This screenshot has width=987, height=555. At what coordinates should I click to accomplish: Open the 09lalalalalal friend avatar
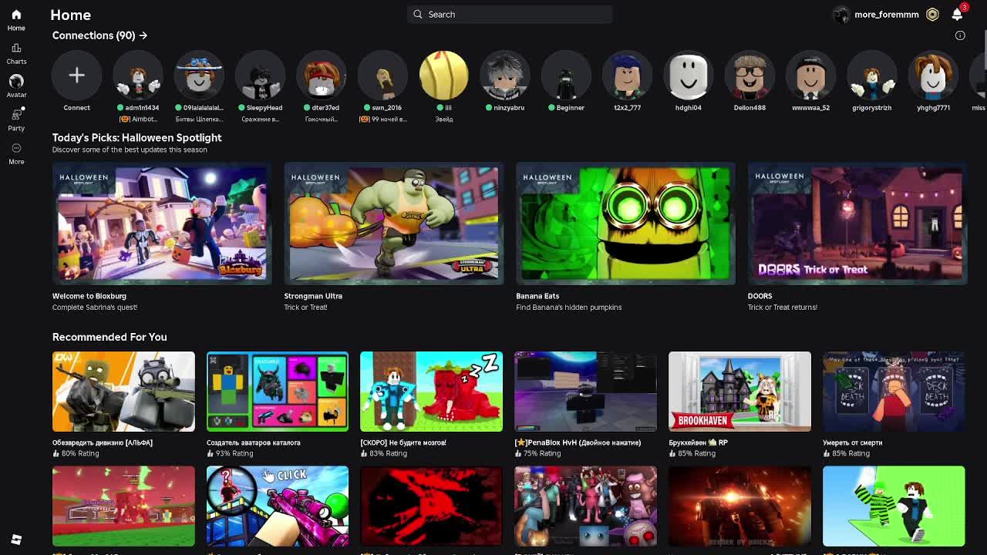pyautogui.click(x=199, y=76)
